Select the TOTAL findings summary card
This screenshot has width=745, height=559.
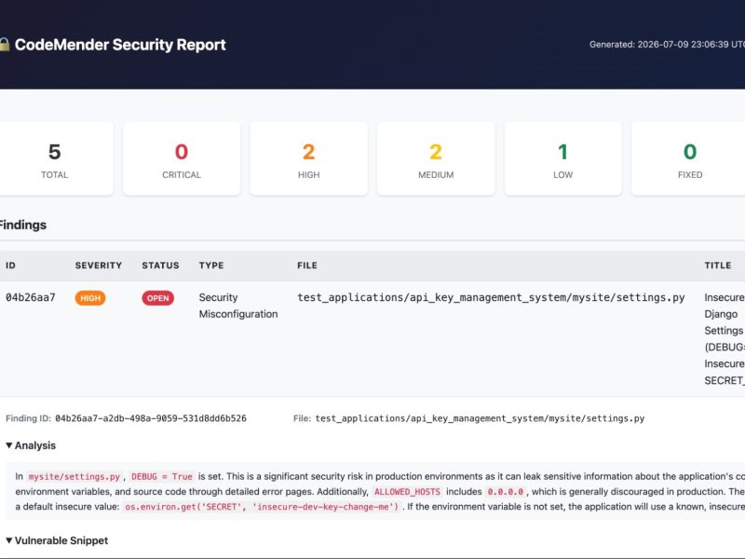click(55, 158)
